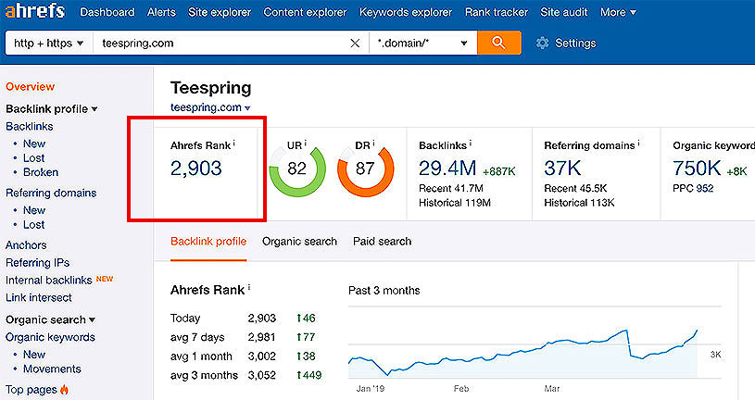
Task: Expand the More menu in the top navigation
Action: click(617, 12)
